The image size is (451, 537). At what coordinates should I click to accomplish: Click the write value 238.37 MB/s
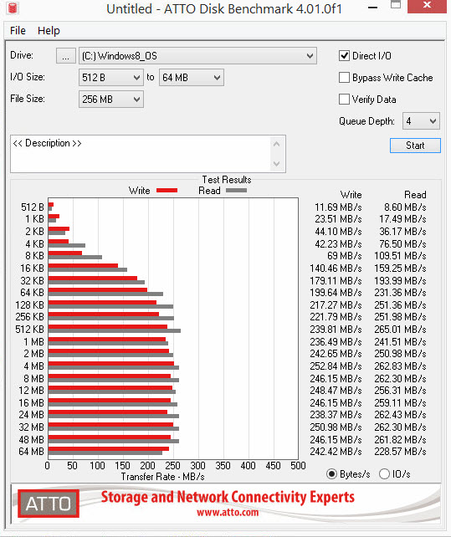[x=336, y=415]
